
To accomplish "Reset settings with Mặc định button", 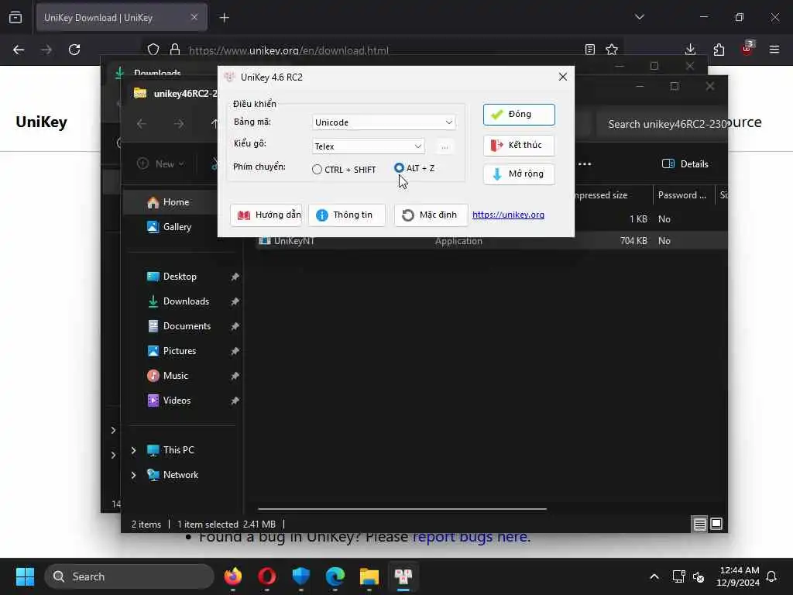I will click(x=431, y=215).
